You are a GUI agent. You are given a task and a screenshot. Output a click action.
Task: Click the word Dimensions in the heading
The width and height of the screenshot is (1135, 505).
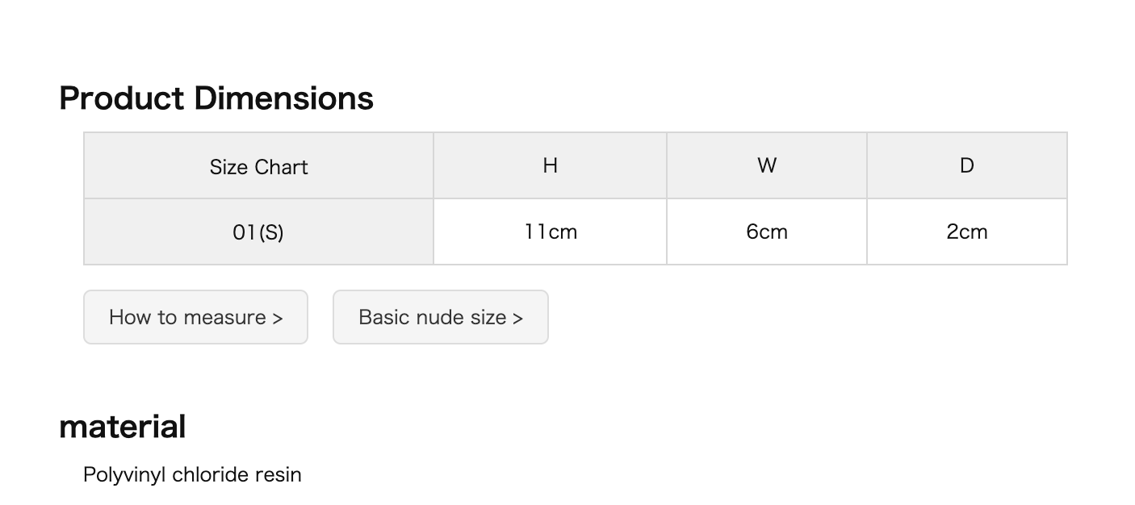tap(283, 98)
